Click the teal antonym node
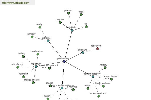This screenshot has width=151, height=100. click(x=83, y=52)
